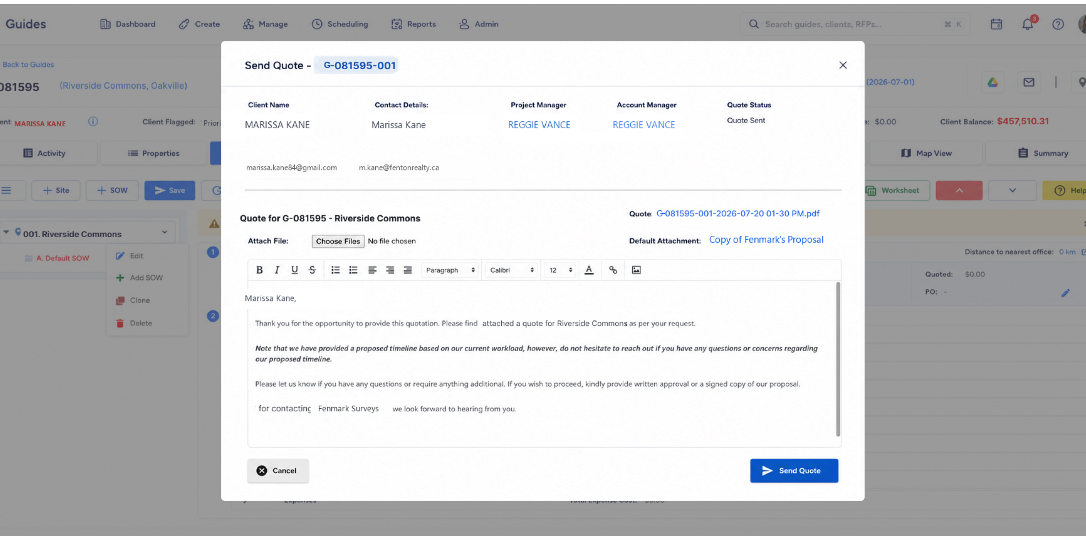Viewport: 1086px width, 536px height.
Task: Align text left in editor
Action: pyautogui.click(x=372, y=270)
